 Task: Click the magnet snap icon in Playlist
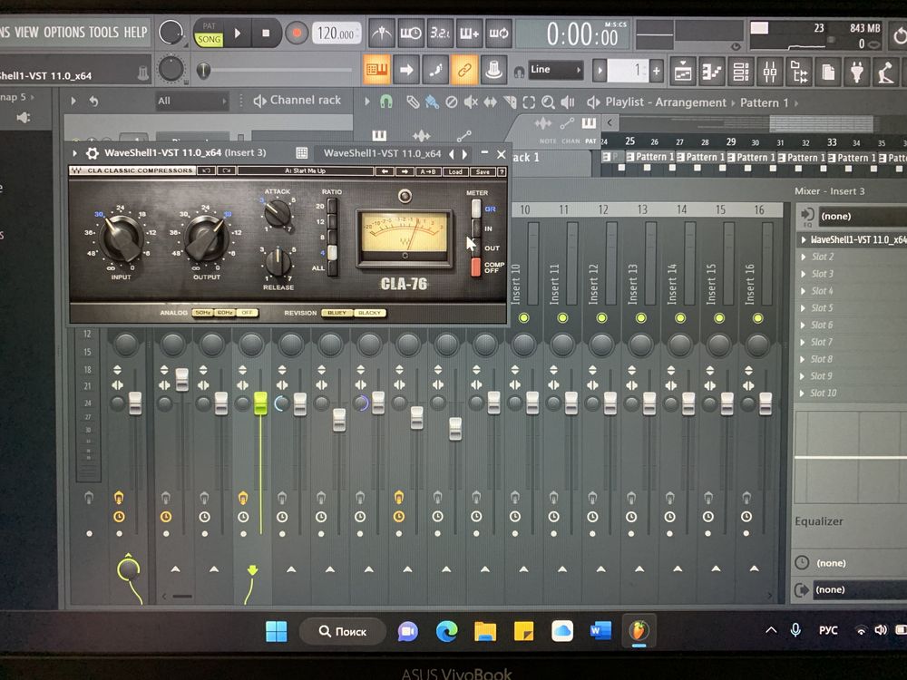[386, 102]
